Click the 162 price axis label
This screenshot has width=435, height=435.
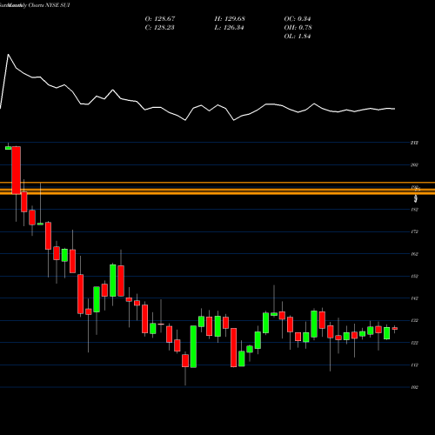pyautogui.click(x=414, y=254)
